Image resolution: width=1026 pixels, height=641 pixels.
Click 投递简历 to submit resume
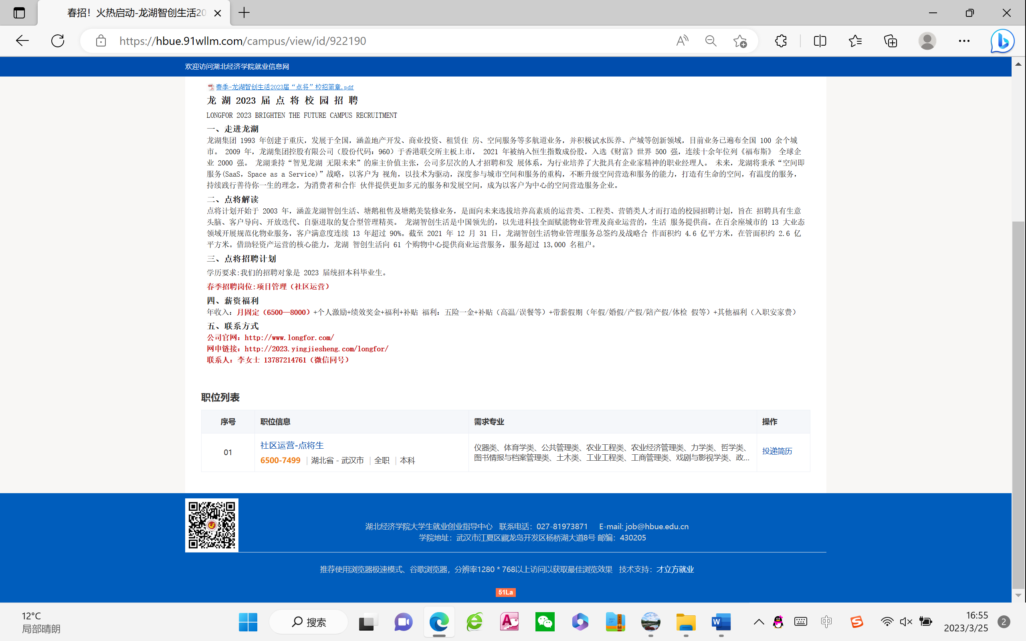(x=777, y=451)
